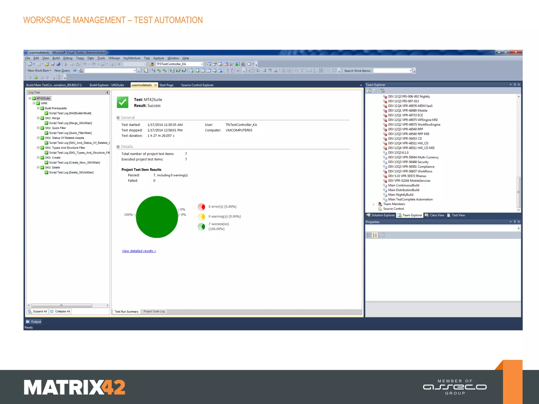Open the Search Work Items combo box
Image resolution: width=539 pixels, height=404 pixels.
pyautogui.click(x=392, y=71)
